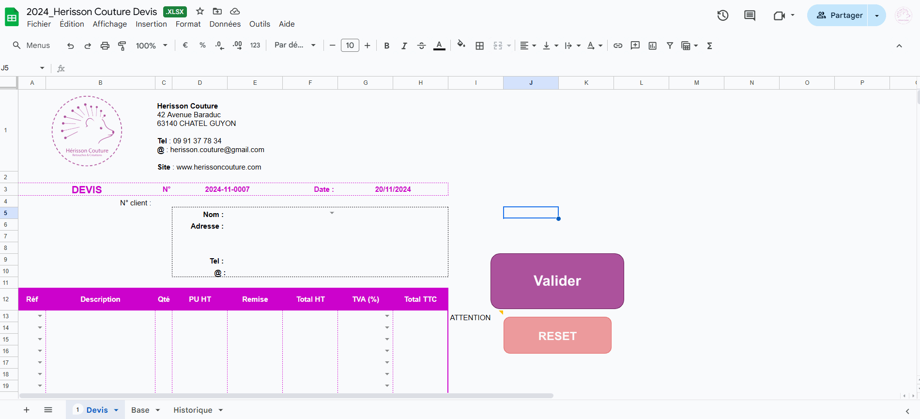Insert a chart from toolbar
920x419 pixels.
tap(652, 46)
